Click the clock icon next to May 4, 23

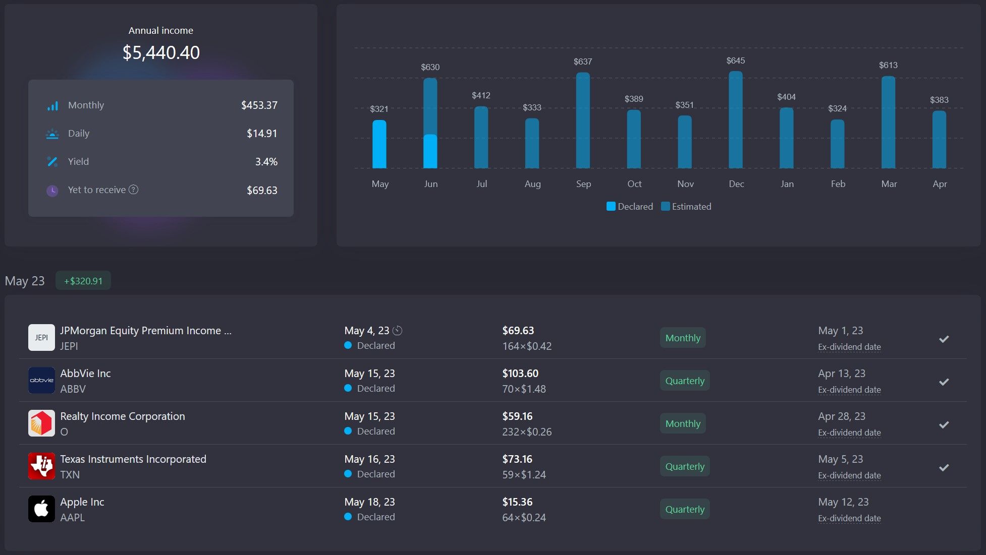398,331
